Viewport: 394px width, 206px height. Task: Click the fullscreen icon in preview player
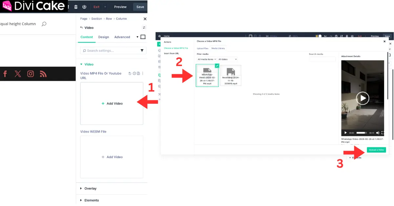tap(383, 133)
